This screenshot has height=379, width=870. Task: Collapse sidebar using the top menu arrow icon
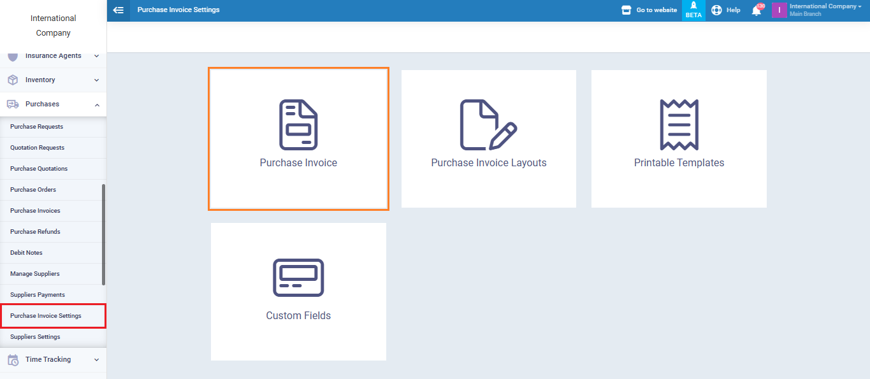coord(118,10)
